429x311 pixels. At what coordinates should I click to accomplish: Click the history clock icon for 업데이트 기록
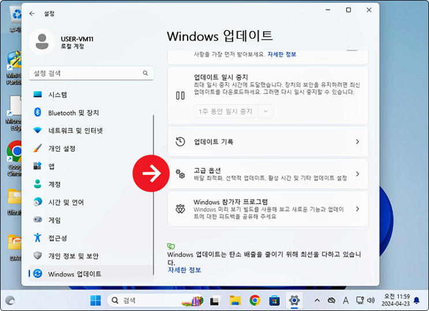click(x=180, y=142)
